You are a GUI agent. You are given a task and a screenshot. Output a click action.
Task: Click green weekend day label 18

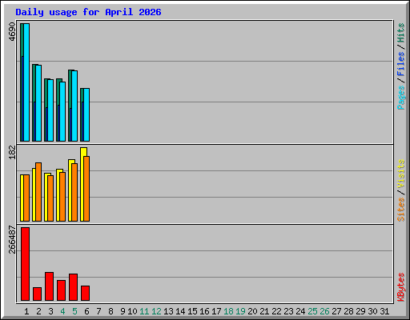228,311
